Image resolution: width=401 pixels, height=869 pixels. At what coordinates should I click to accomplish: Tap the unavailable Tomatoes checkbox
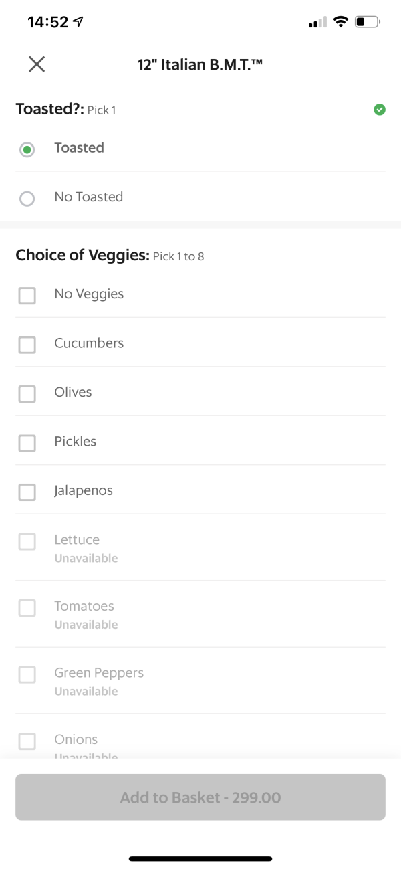coord(27,608)
